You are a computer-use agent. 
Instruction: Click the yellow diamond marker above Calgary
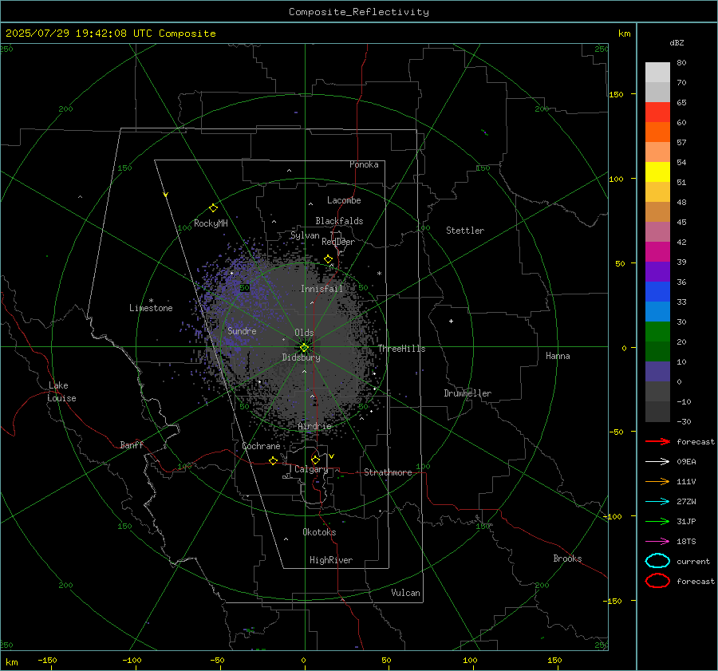315,460
